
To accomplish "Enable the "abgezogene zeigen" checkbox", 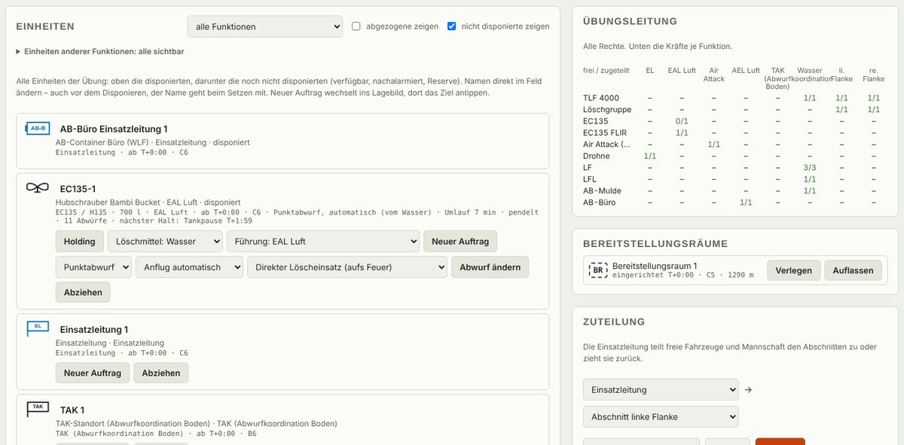I will (356, 26).
